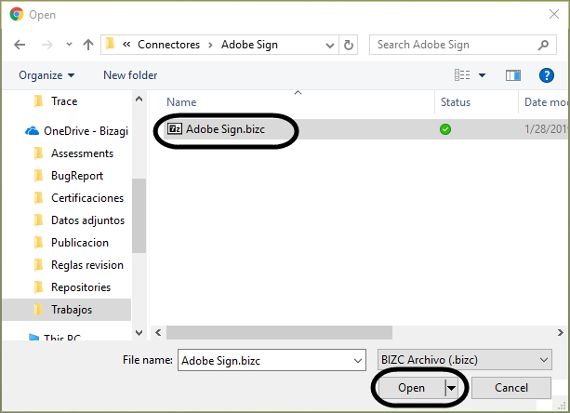570x413 pixels.
Task: Click the forward navigation arrow
Action: 47,45
